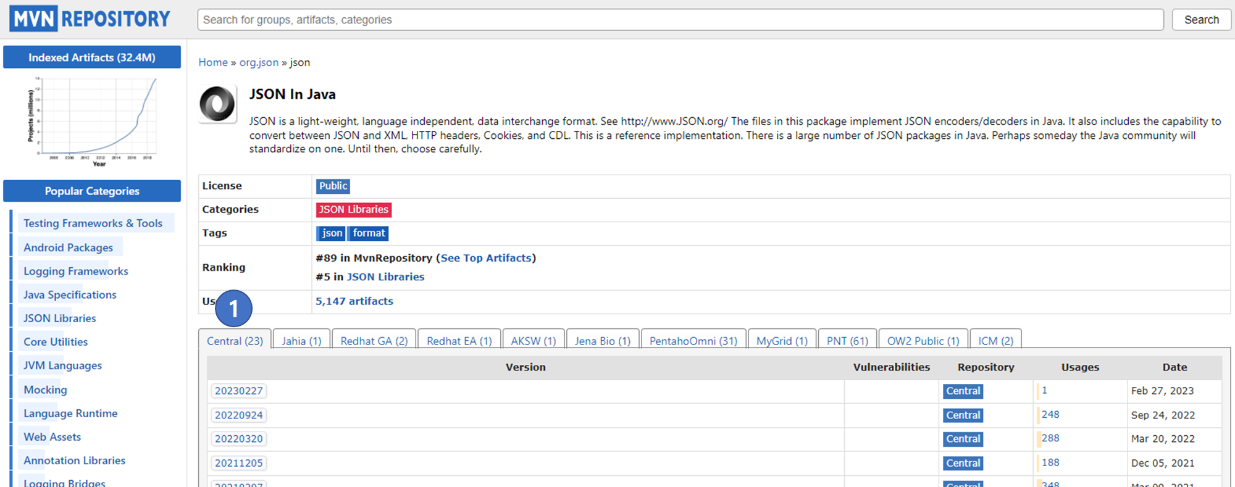Open See Top Artifacts link
1235x487 pixels.
pyautogui.click(x=486, y=258)
